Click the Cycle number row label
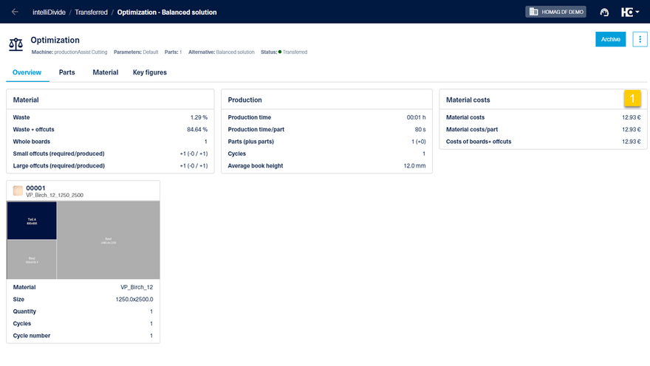The width and height of the screenshot is (650, 366). (32, 336)
